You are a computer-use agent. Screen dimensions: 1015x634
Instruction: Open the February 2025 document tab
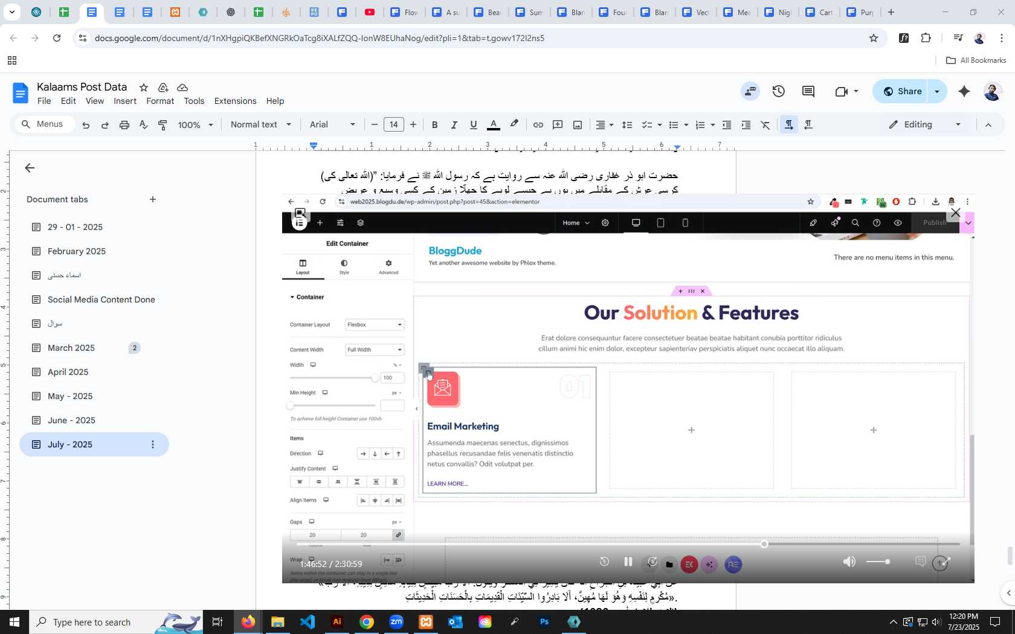pos(77,251)
